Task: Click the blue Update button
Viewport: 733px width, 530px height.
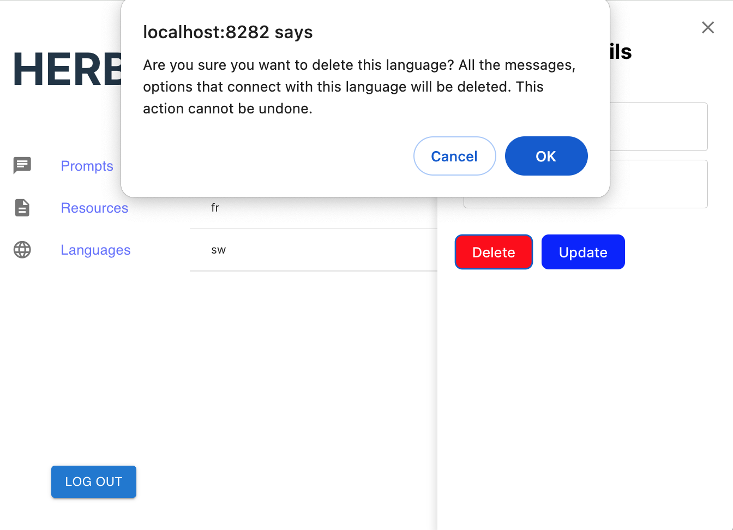Action: 582,252
